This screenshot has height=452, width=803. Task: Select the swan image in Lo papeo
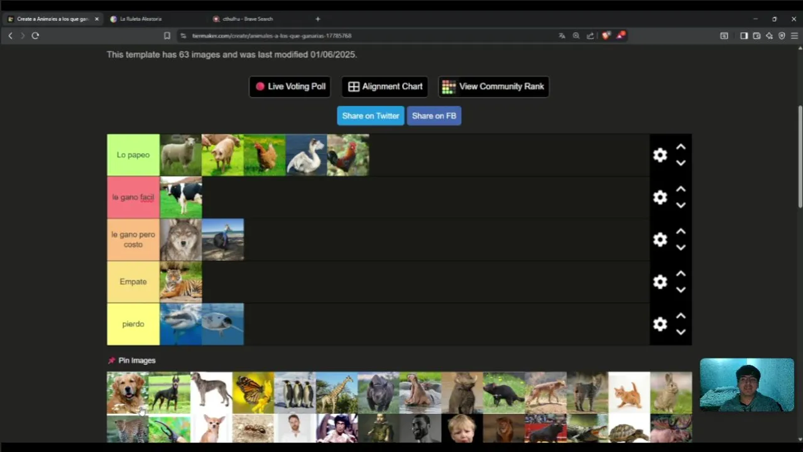(306, 155)
